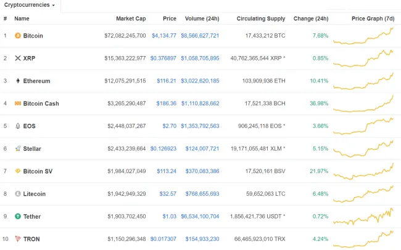401x250 pixels.
Task: Click the TRON red logo icon
Action: click(18, 238)
